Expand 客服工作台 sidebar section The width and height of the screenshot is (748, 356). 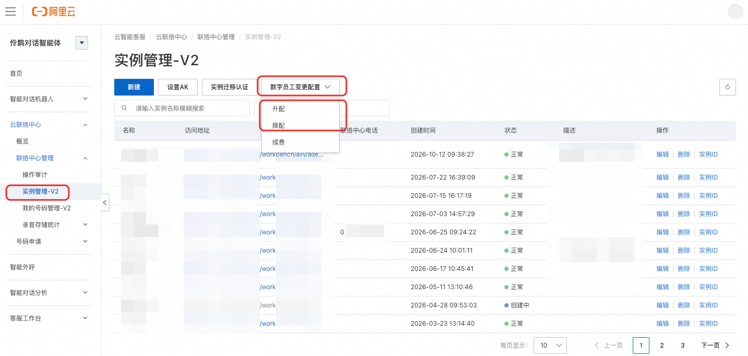(x=86, y=318)
